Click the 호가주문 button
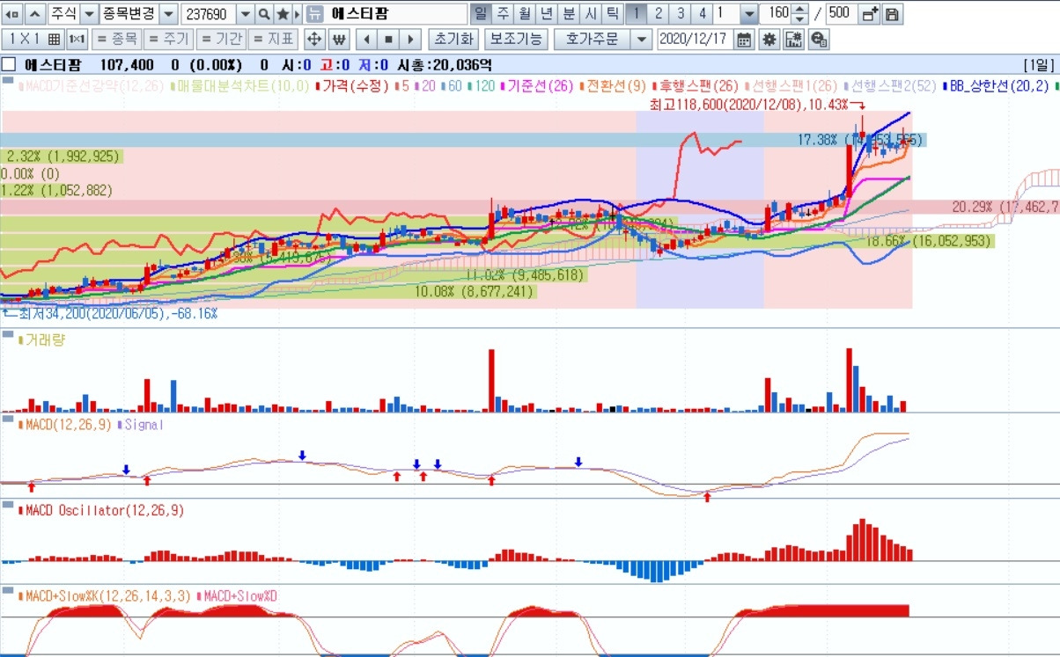Screen dimensions: 1060x657 (x=593, y=40)
